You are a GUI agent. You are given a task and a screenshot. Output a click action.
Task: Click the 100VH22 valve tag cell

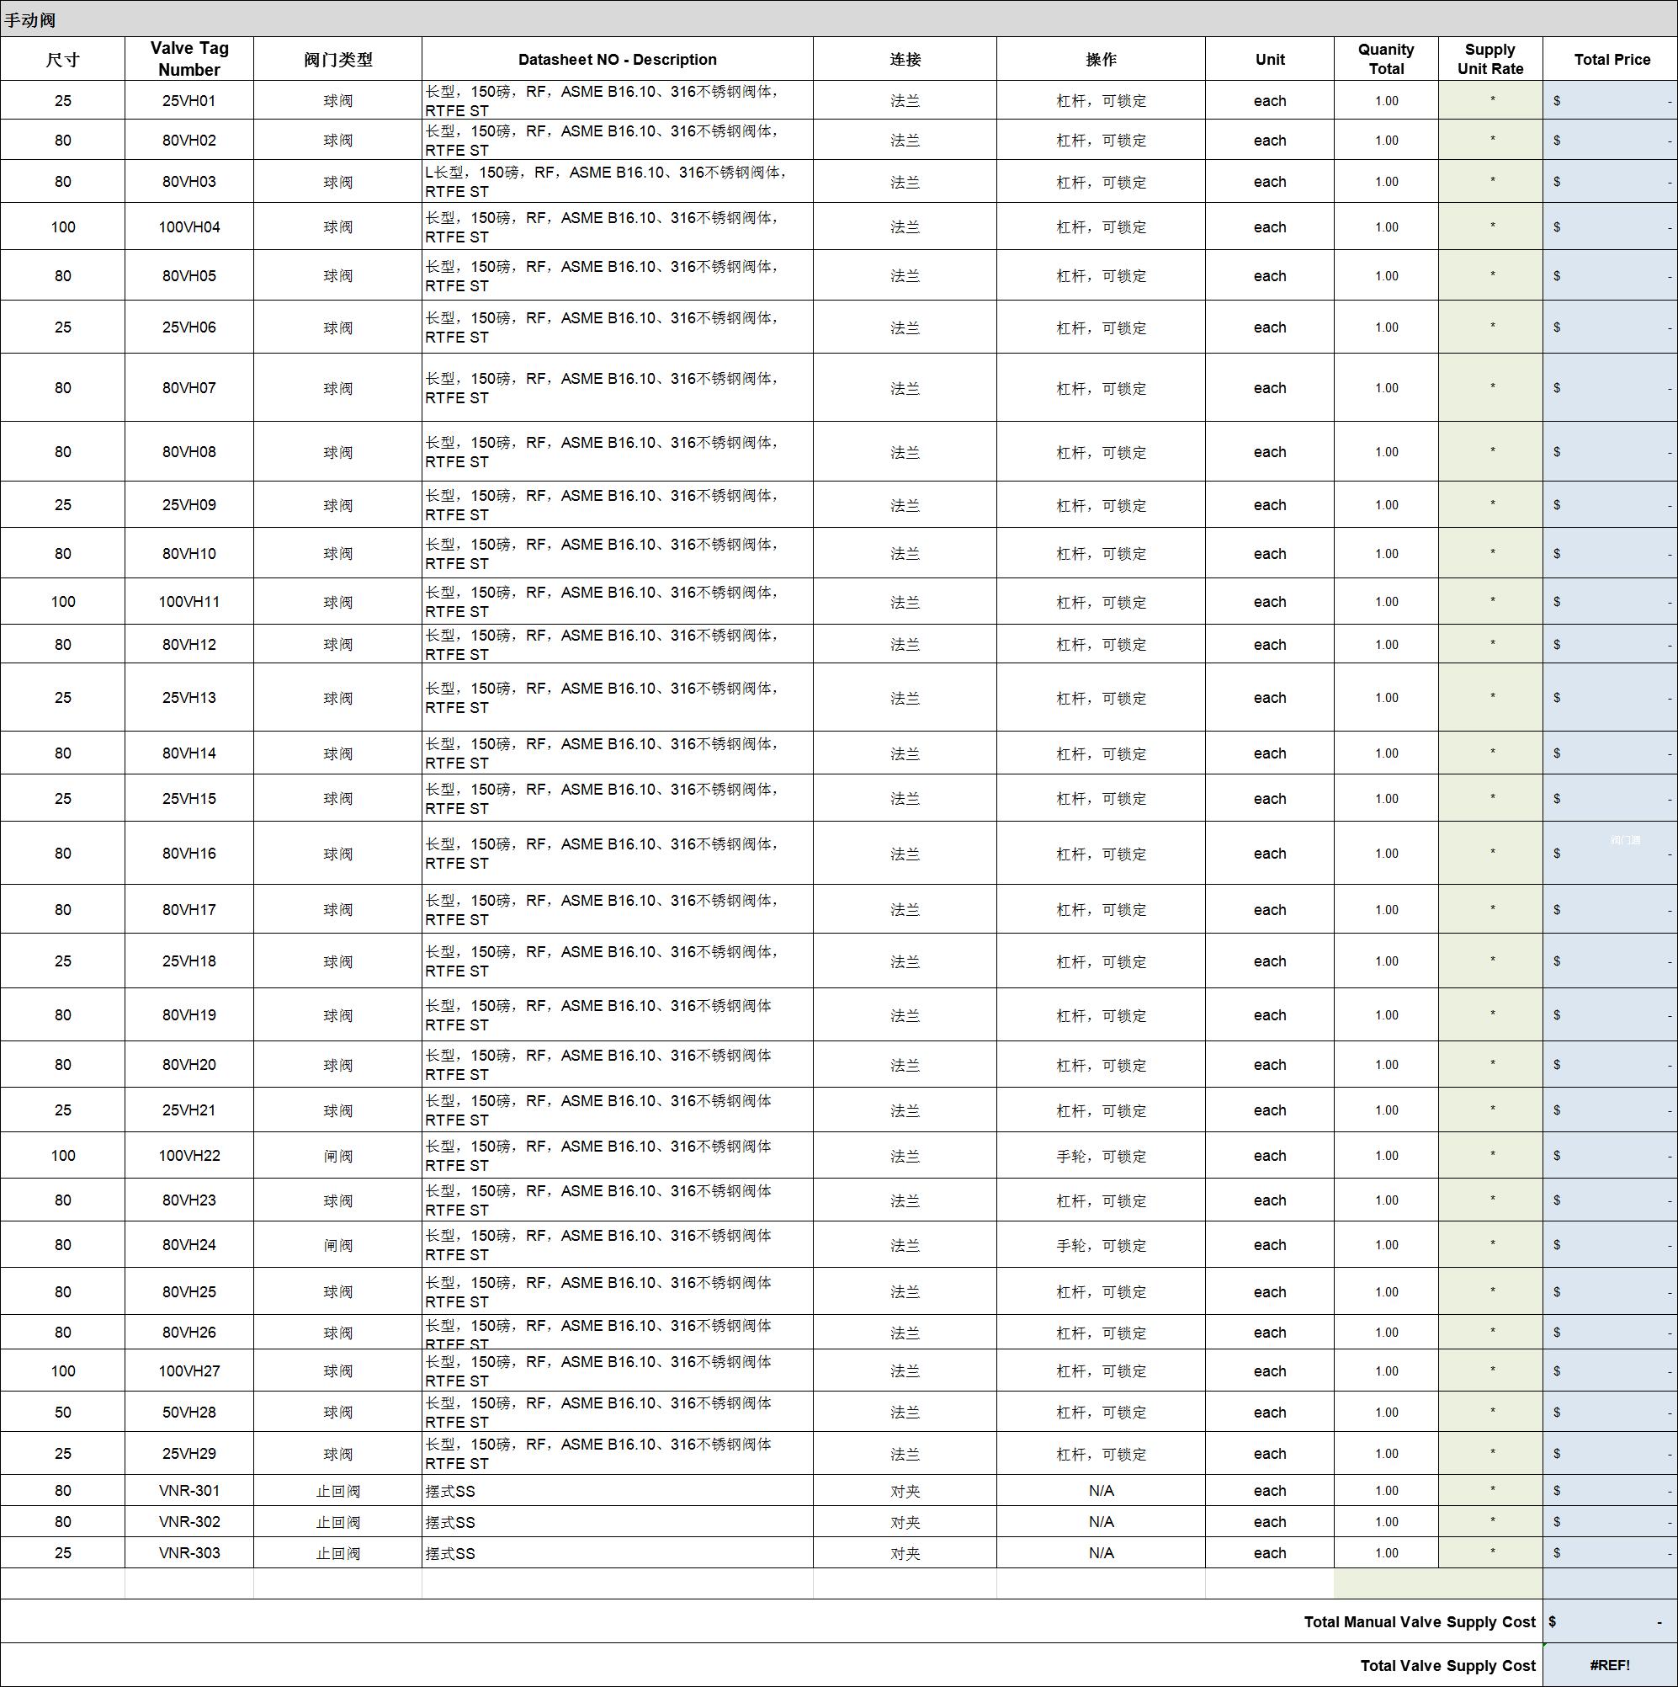(189, 1155)
